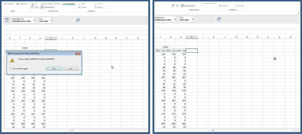This screenshot has height=134, width=302.
Task: Open the Merge dropdown in right window
Action: [x=241, y=6]
